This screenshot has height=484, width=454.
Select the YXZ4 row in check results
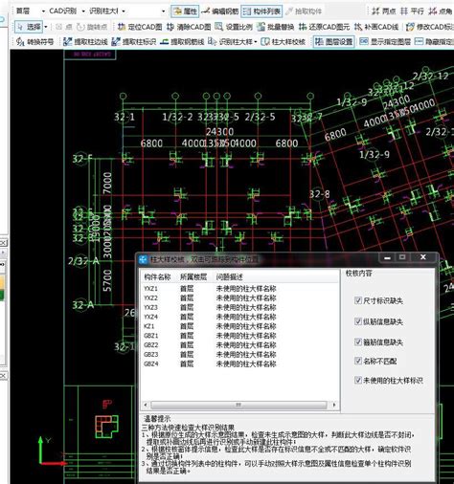tap(239, 317)
